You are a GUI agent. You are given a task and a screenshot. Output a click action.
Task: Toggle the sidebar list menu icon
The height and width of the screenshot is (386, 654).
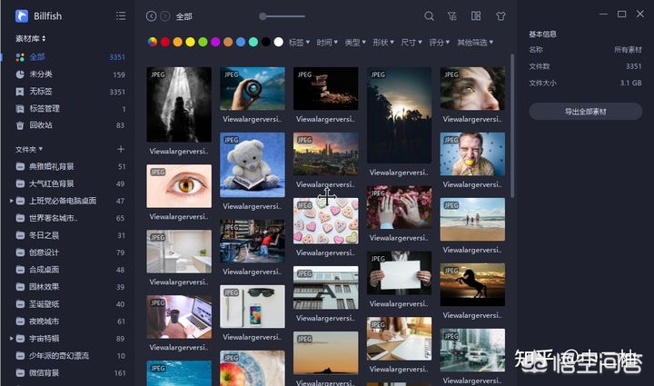[121, 15]
